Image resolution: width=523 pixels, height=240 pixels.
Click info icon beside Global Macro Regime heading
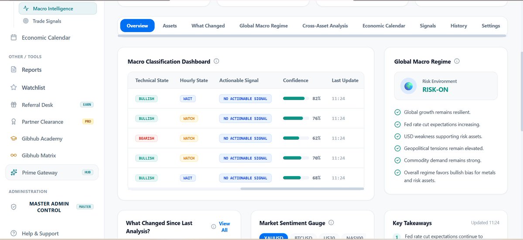point(457,61)
